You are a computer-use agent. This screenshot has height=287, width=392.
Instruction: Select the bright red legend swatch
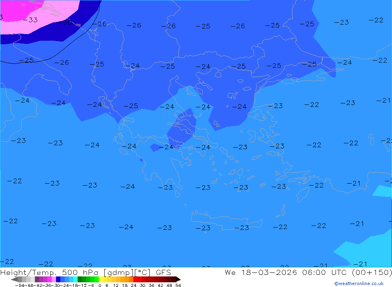135,280
